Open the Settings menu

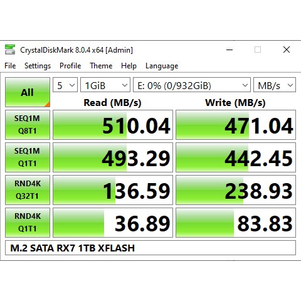[38, 66]
